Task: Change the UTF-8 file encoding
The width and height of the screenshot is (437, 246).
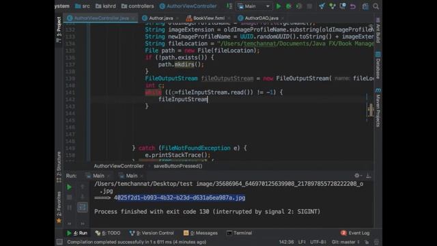Action: 318,242
